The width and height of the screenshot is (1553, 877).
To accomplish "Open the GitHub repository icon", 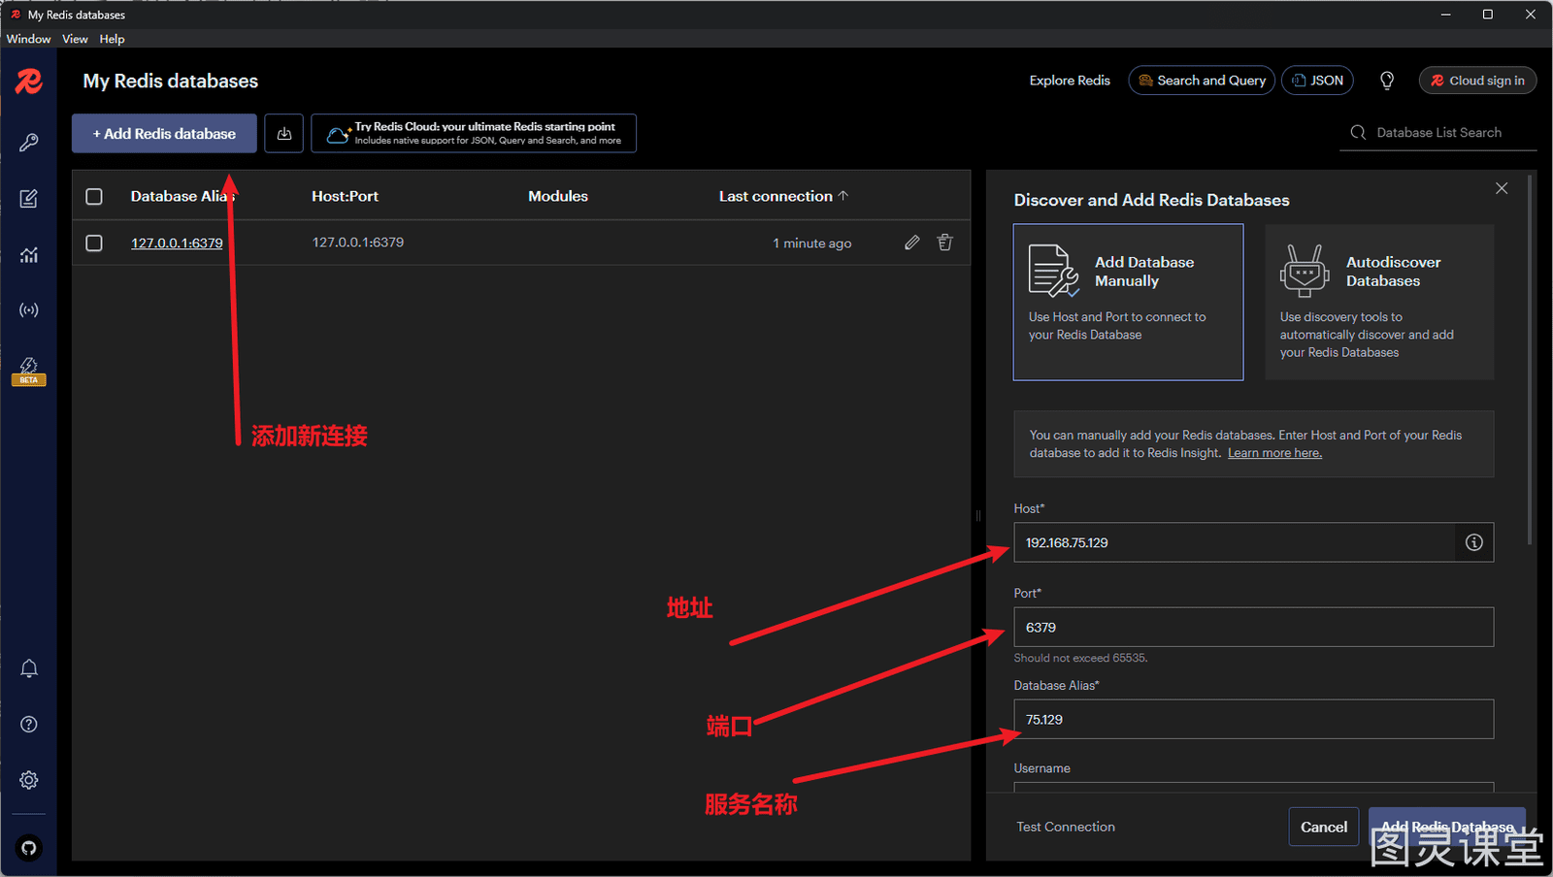I will (29, 848).
